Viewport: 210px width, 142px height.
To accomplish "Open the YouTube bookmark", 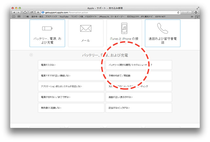I will coord(64,17).
